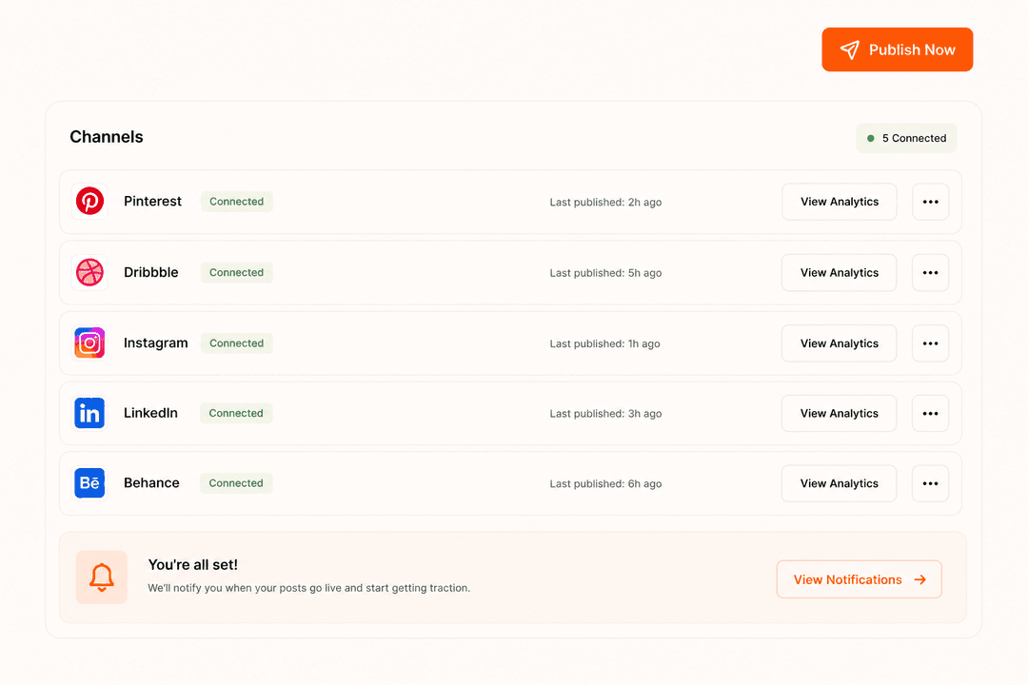
Task: Select the Behance channel name
Action: point(151,483)
